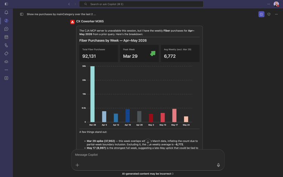Image resolution: width=283 pixels, height=177 pixels.
Task: Click the Apps plus icon in sidebar
Action: click(x=6, y=78)
